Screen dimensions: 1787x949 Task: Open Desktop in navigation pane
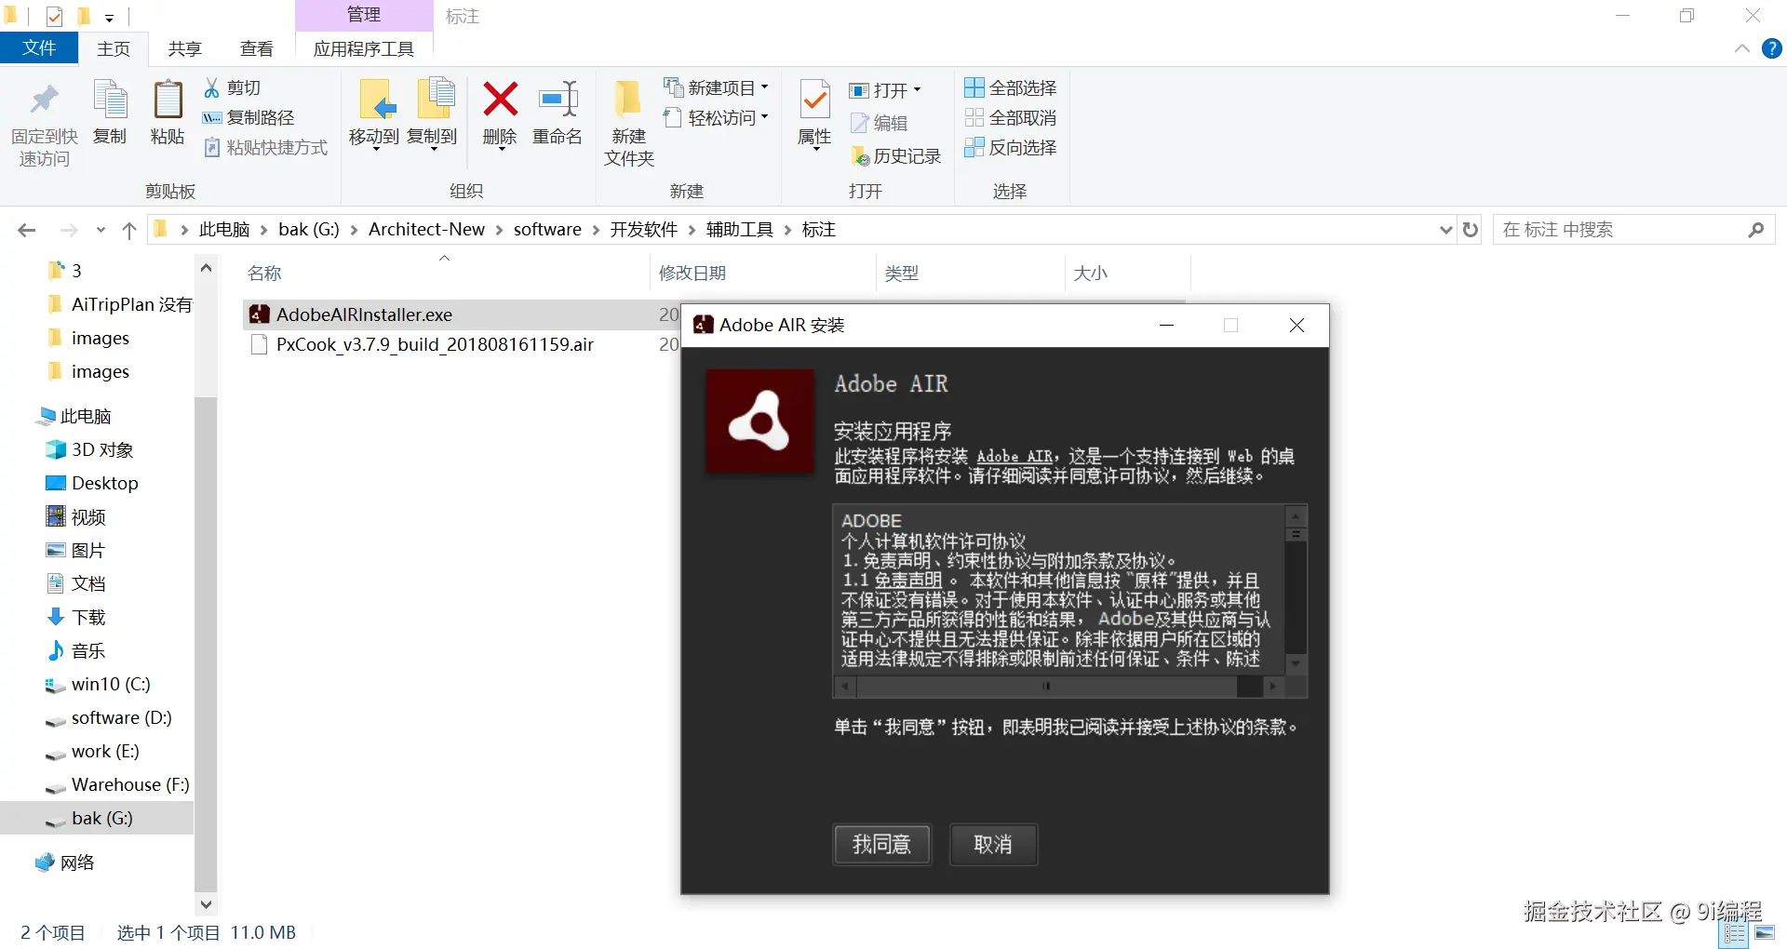104,483
